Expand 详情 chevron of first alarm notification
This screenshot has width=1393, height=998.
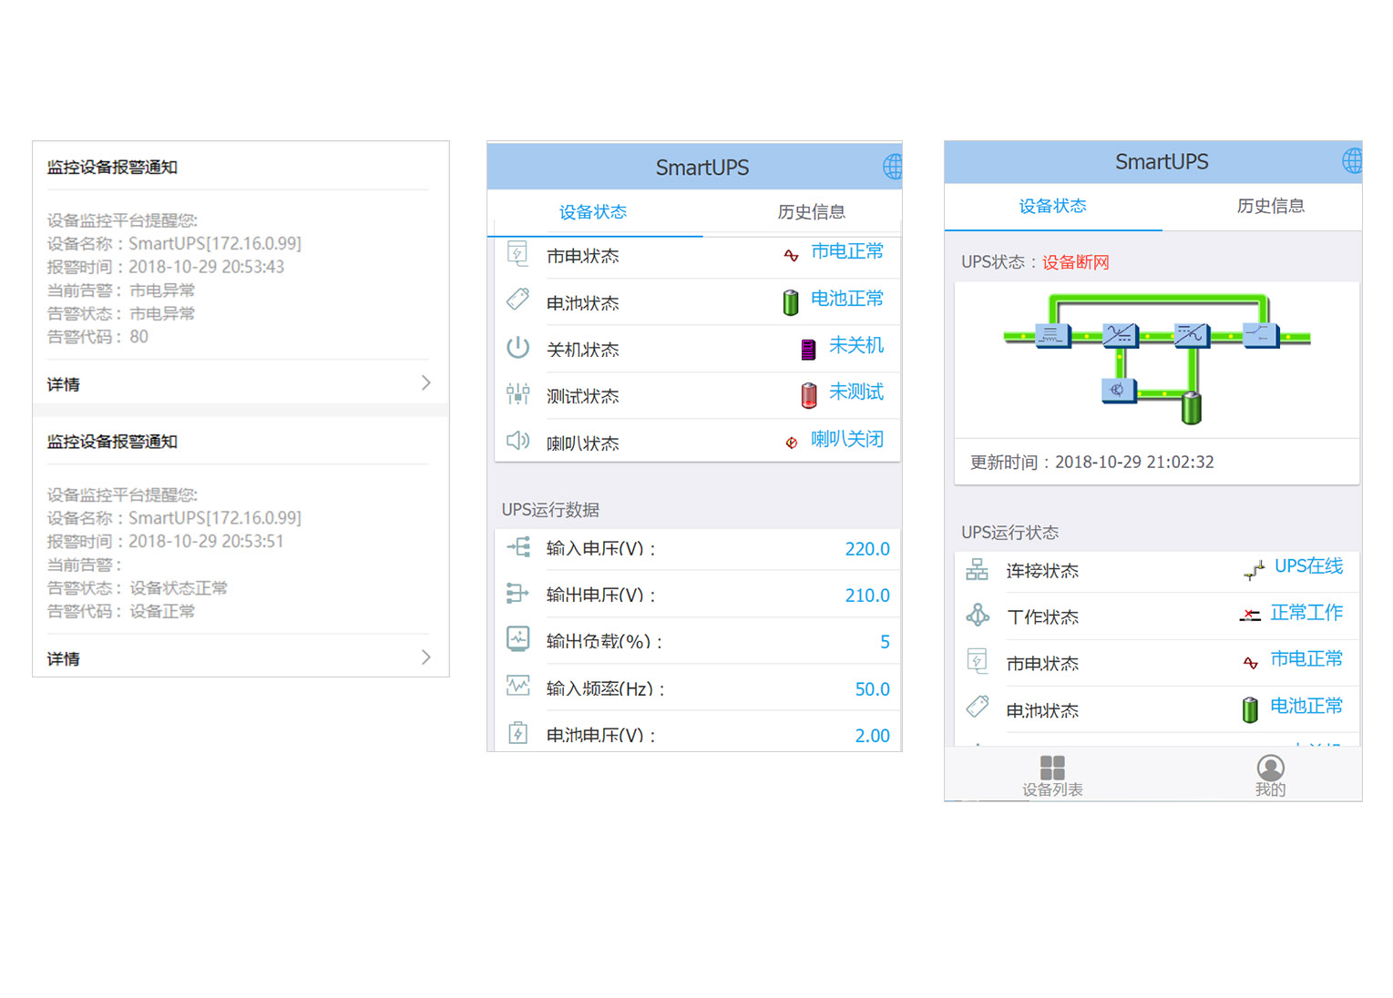425,383
